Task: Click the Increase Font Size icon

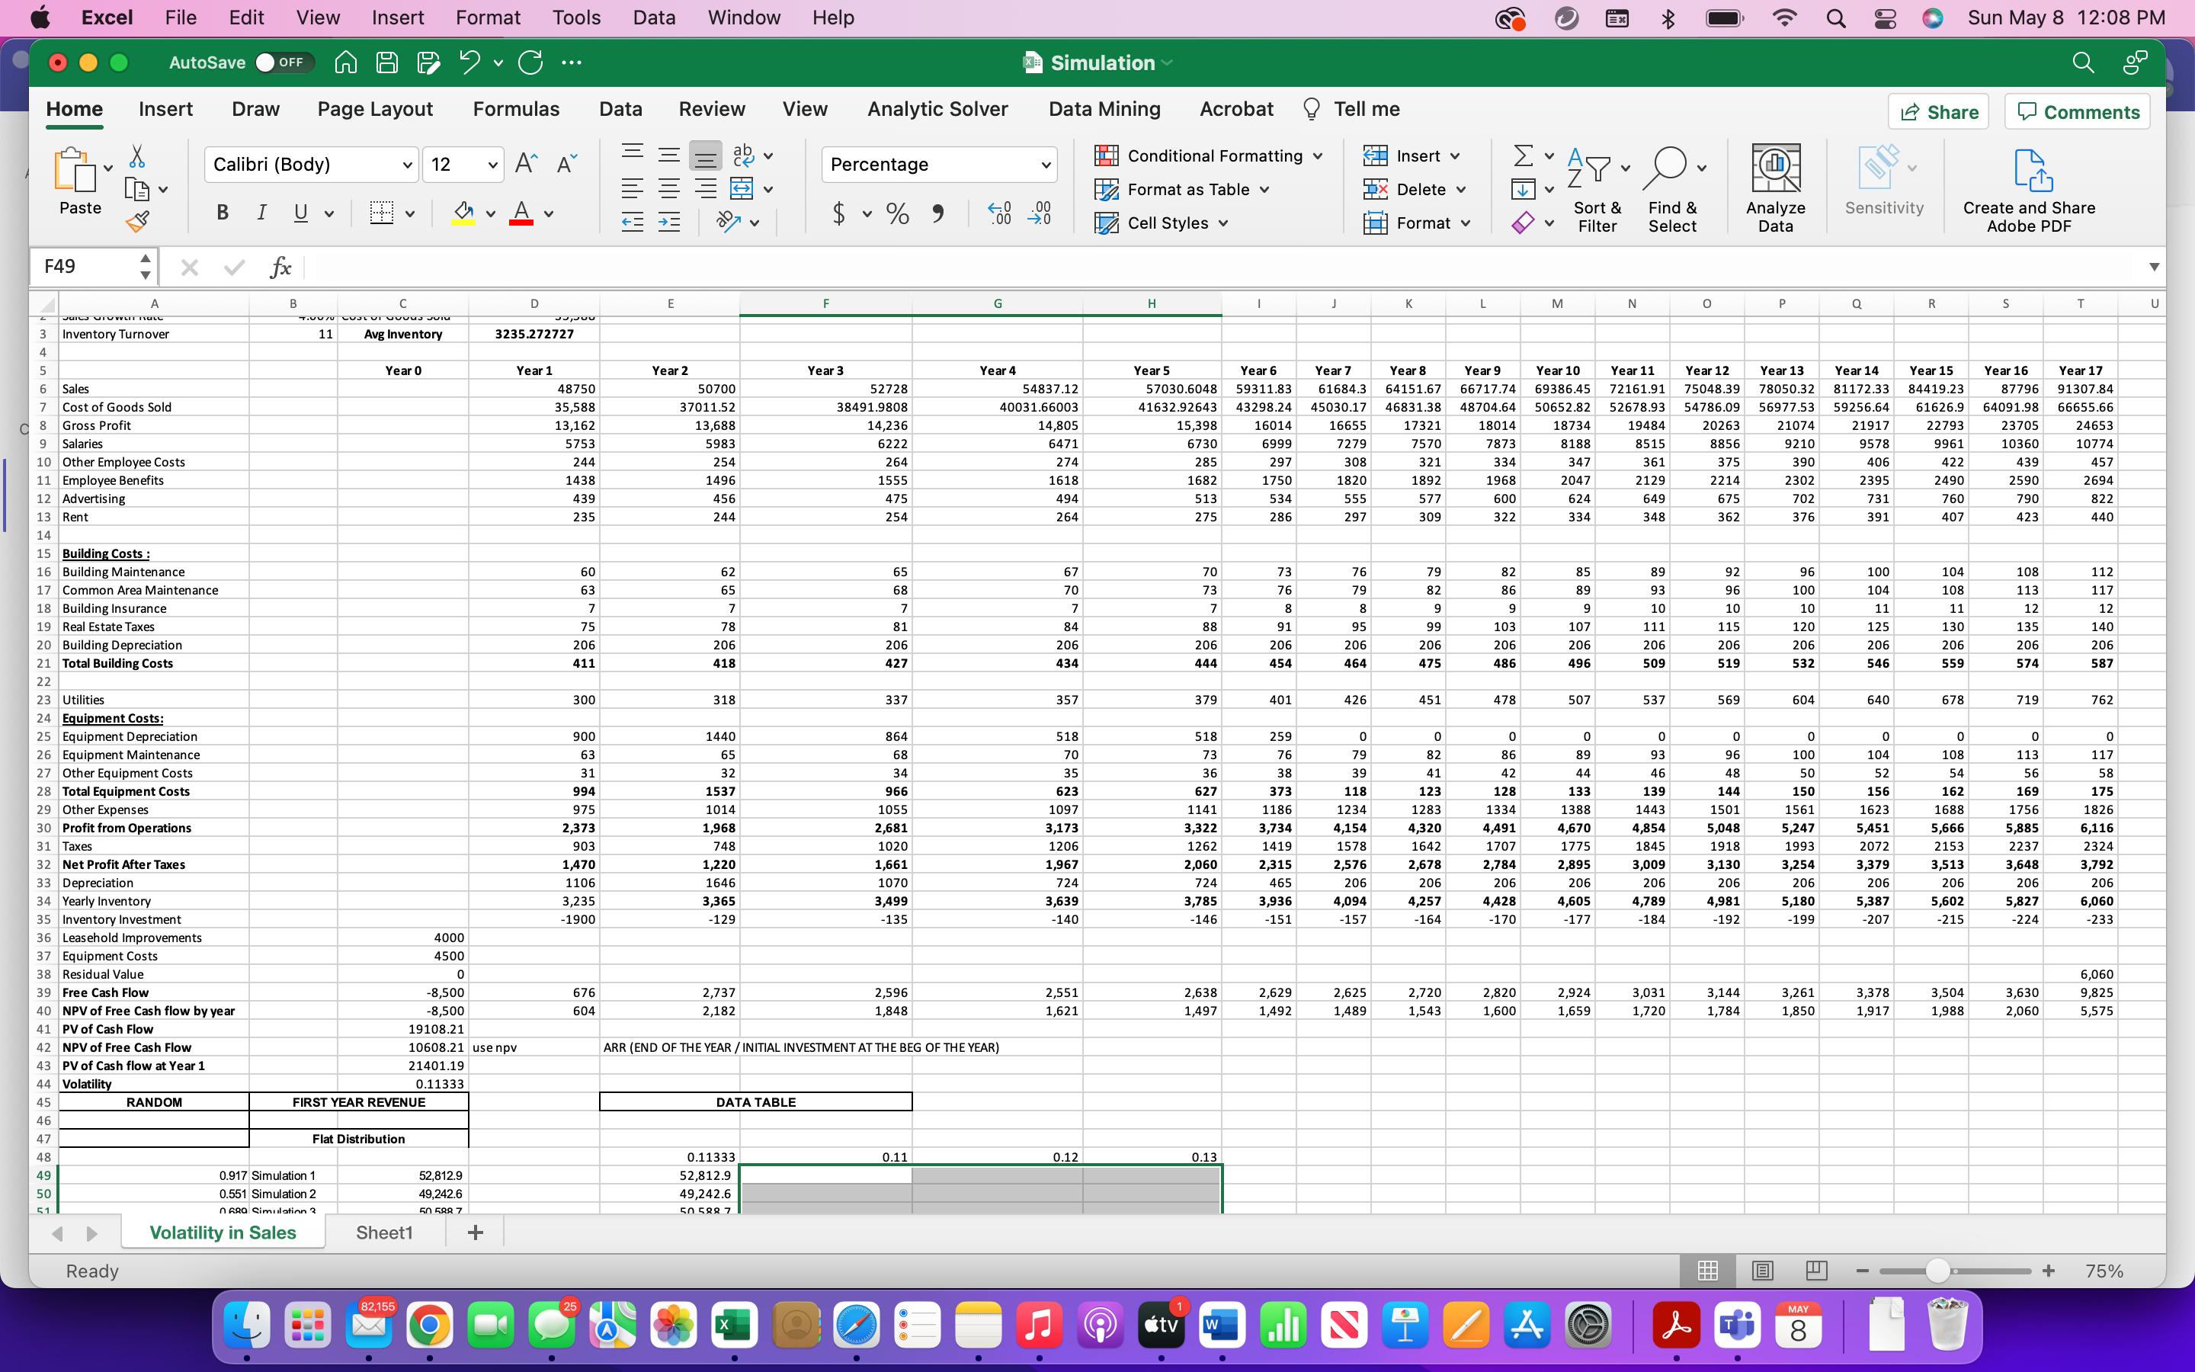Action: 524,164
